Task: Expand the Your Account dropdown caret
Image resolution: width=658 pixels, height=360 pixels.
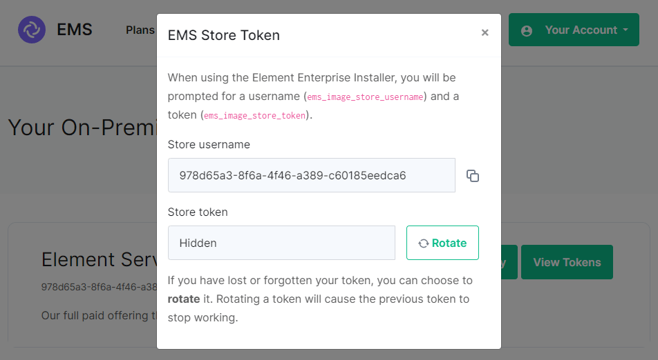Action: pos(626,30)
